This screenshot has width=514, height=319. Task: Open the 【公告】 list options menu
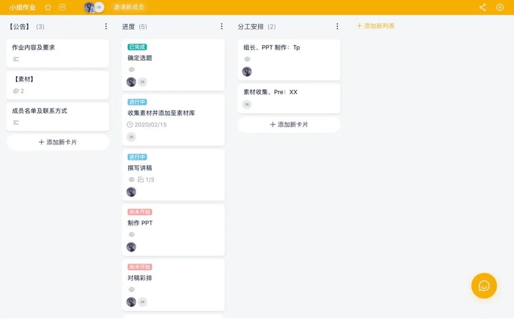tap(106, 27)
